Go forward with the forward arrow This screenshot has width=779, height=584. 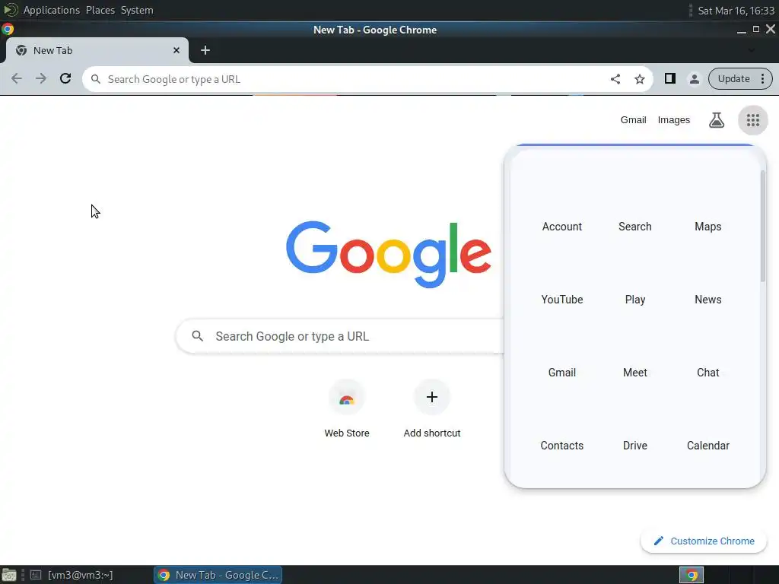click(41, 78)
